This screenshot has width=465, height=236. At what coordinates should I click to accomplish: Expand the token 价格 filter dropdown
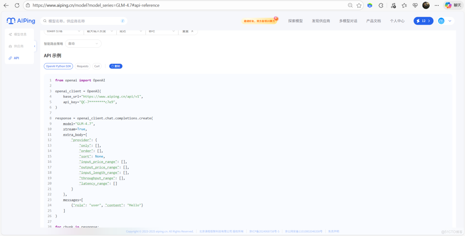63,31
